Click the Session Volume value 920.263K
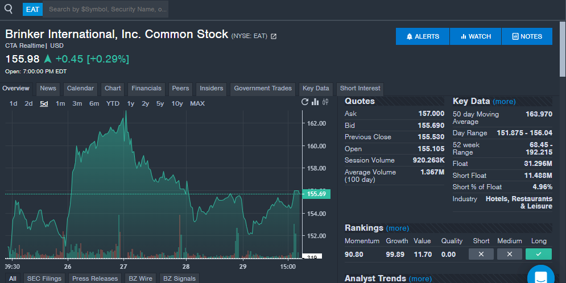The height and width of the screenshot is (283, 566). [x=428, y=160]
